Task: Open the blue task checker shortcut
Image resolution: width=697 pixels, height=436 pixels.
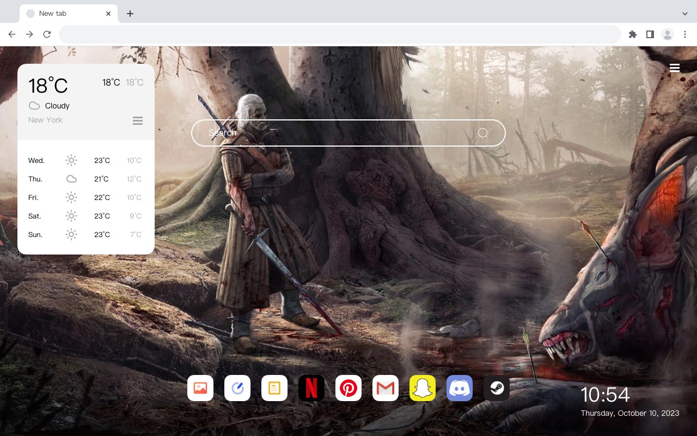Action: point(237,388)
